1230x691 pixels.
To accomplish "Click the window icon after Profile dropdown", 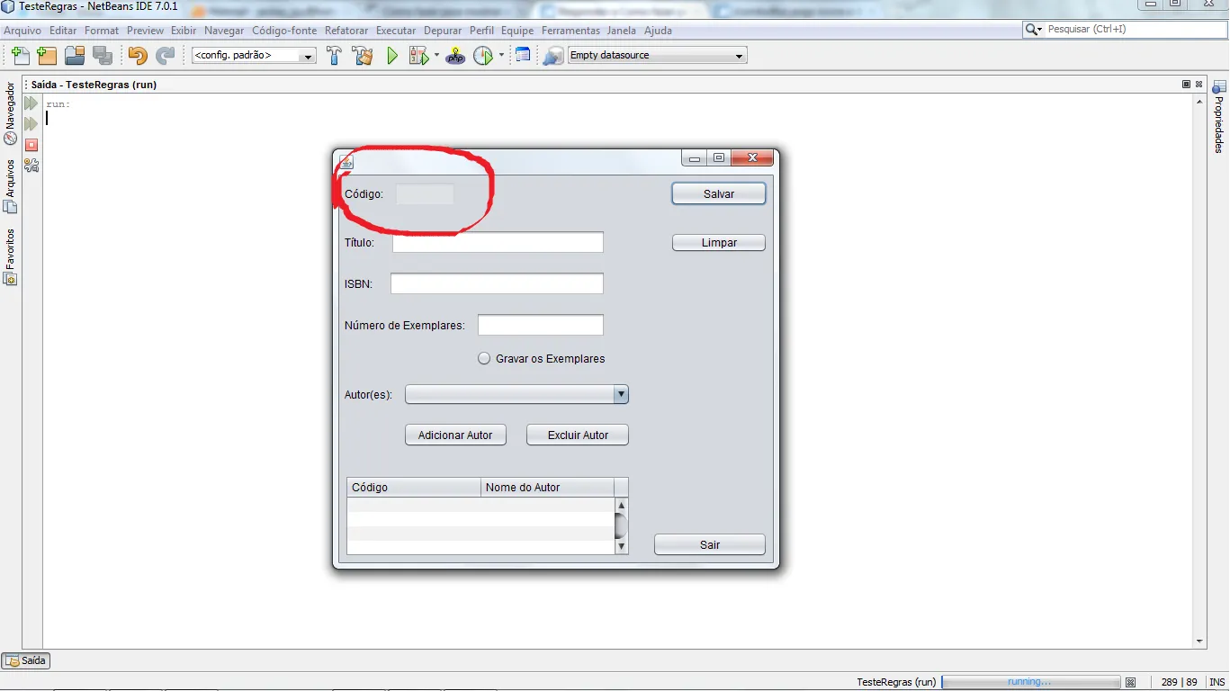I will 523,56.
